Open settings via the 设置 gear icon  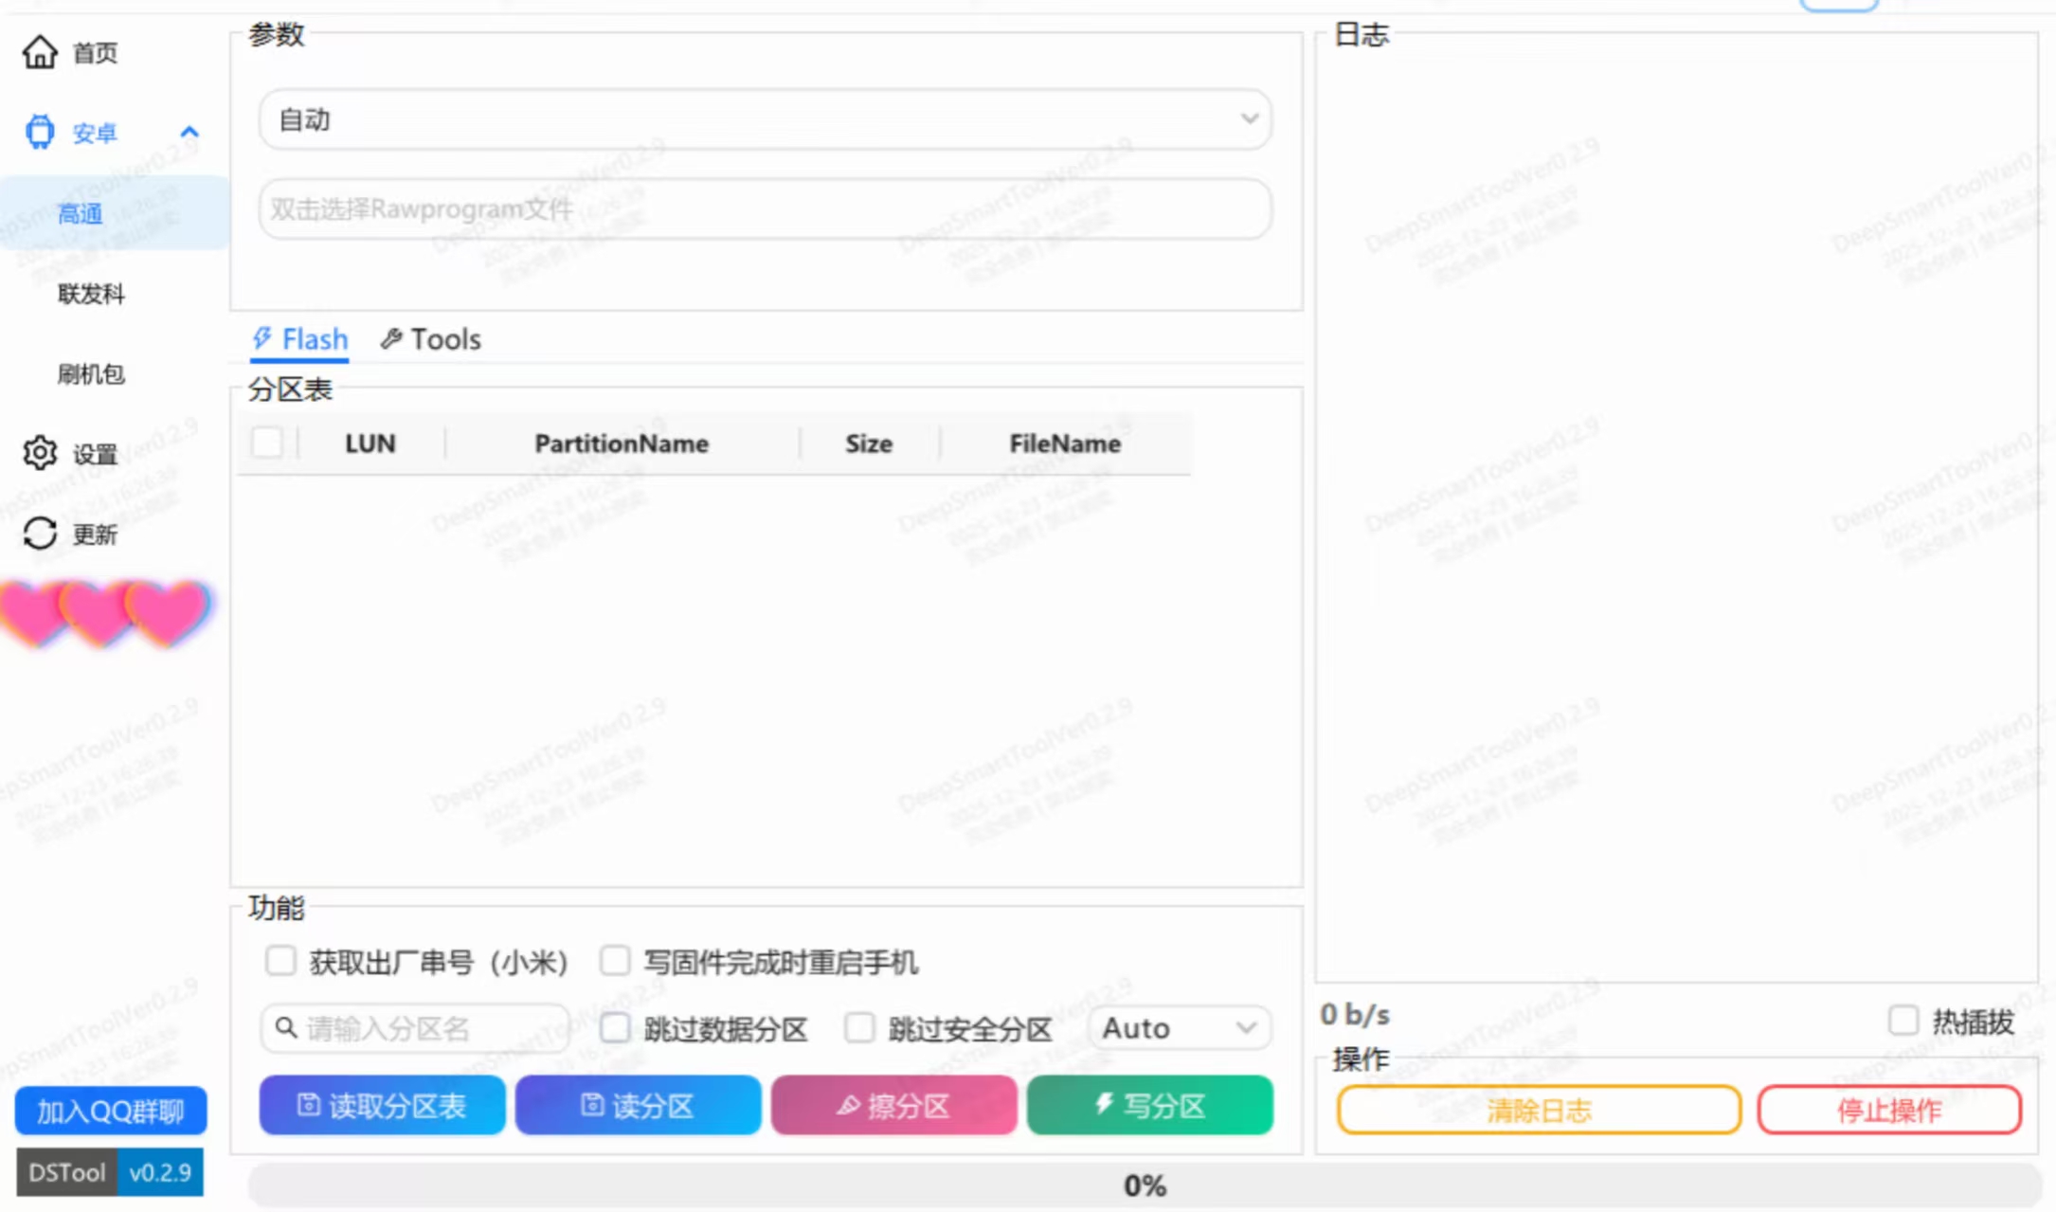point(39,453)
